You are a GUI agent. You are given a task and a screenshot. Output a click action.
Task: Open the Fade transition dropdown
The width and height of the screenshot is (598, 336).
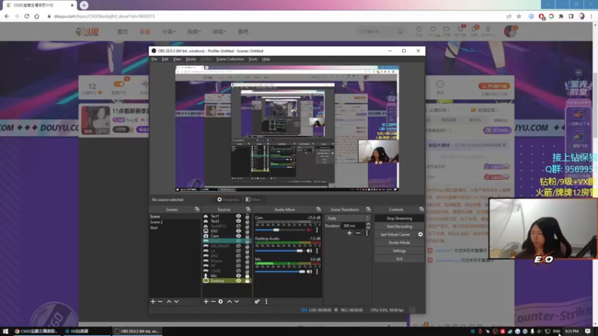348,218
